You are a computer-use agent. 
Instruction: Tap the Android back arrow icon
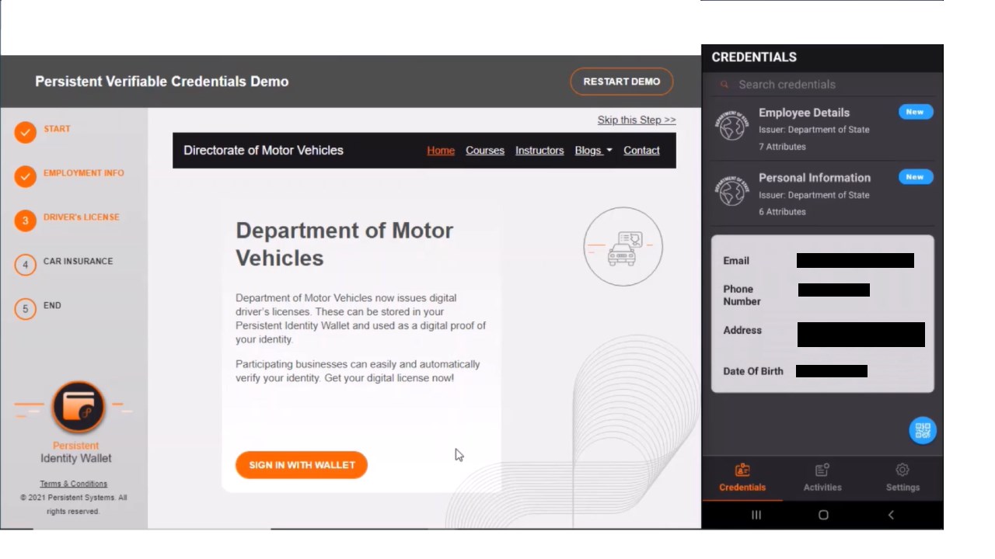coord(891,515)
